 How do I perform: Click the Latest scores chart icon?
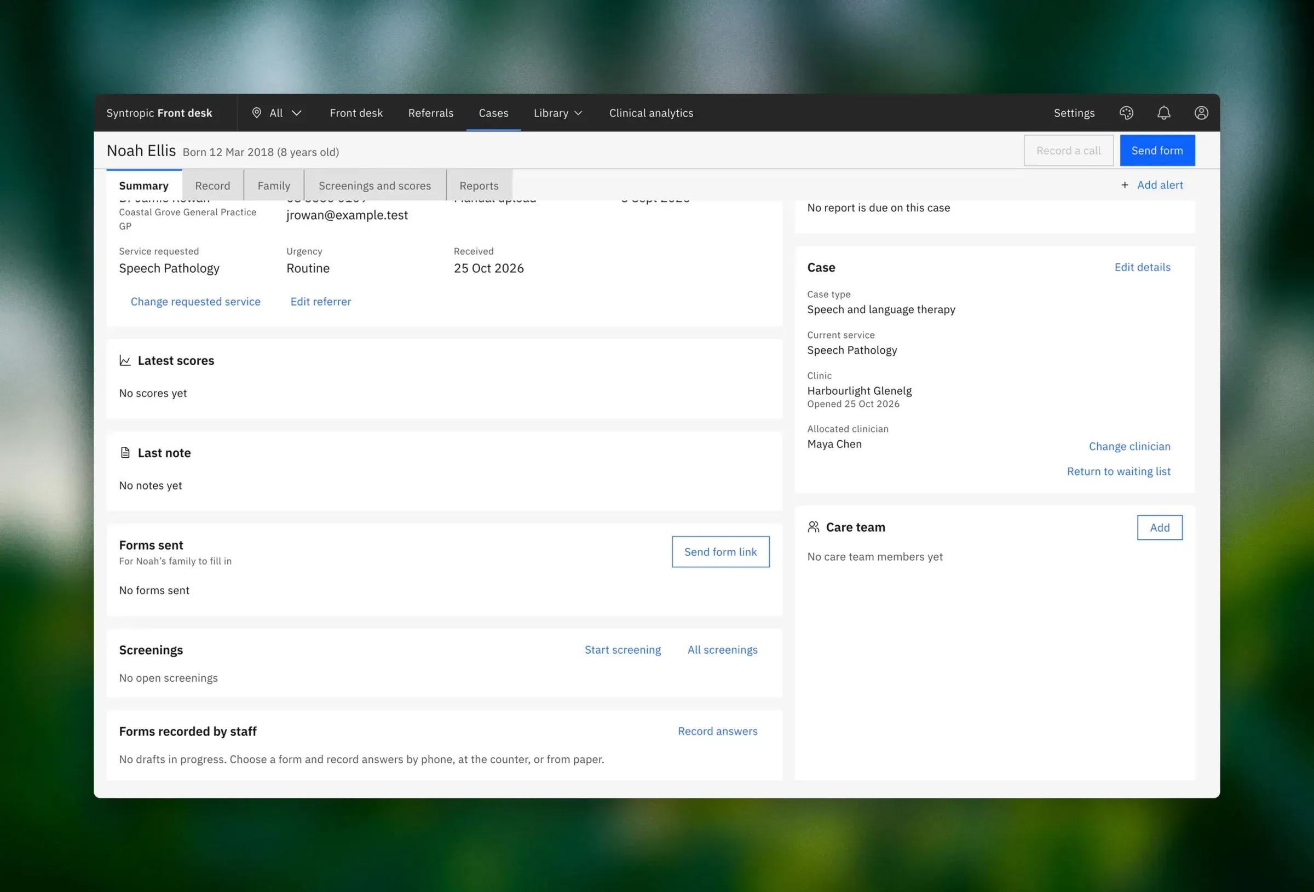pyautogui.click(x=125, y=360)
